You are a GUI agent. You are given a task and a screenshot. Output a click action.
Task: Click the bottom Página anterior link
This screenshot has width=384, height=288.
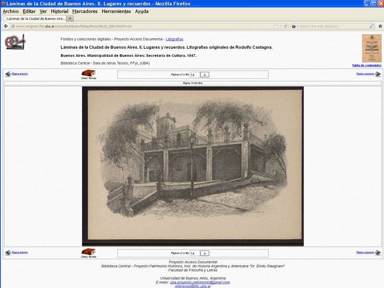tap(20, 252)
